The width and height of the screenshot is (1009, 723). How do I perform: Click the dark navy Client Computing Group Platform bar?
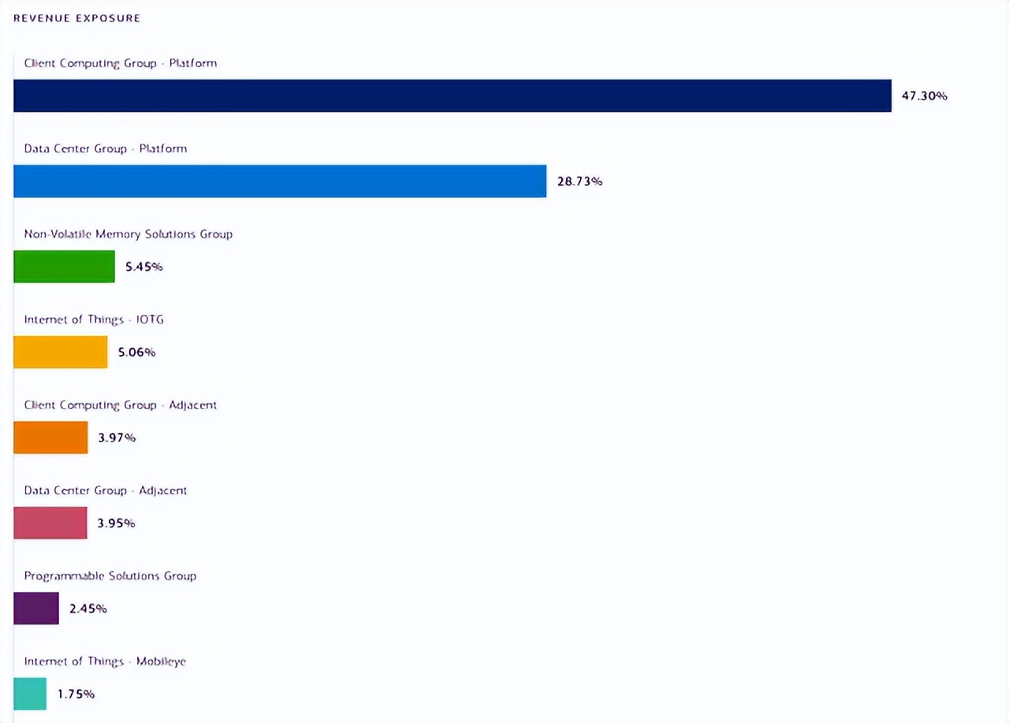pos(452,95)
